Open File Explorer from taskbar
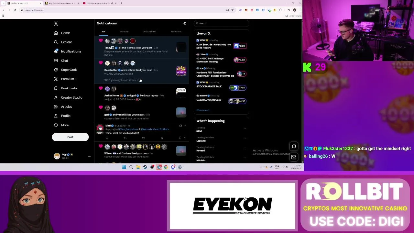This screenshot has width=414, height=233. [x=138, y=167]
